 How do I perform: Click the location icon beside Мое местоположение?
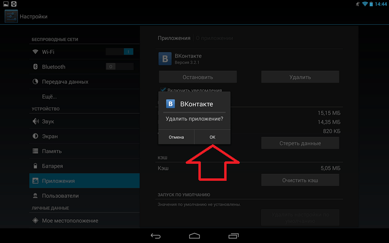coord(35,221)
